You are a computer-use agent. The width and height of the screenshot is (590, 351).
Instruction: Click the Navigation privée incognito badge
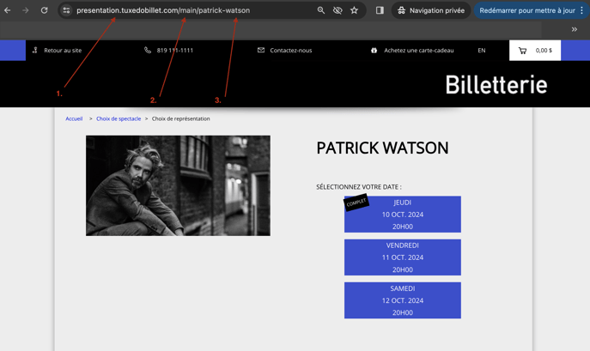[431, 10]
